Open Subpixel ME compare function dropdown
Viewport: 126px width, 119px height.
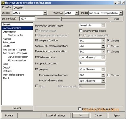click(x=92, y=46)
